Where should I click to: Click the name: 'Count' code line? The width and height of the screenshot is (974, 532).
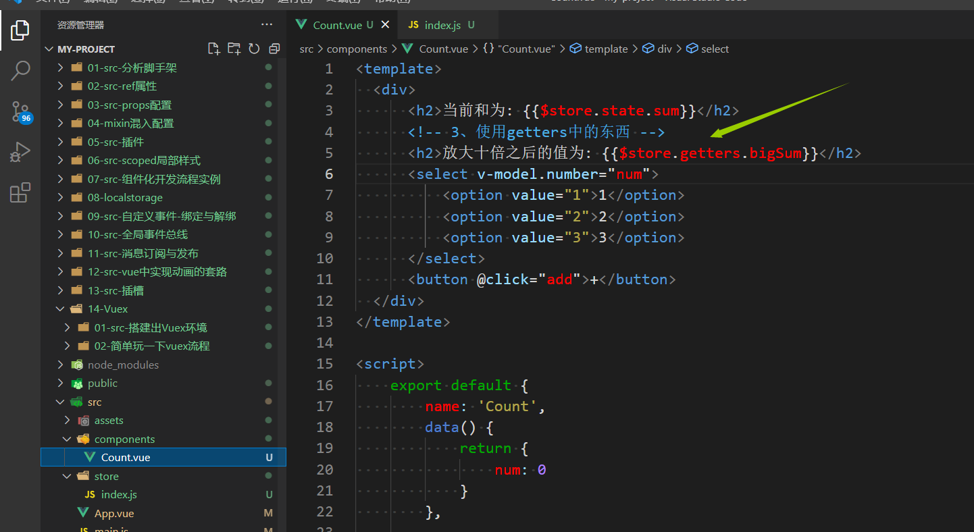485,406
